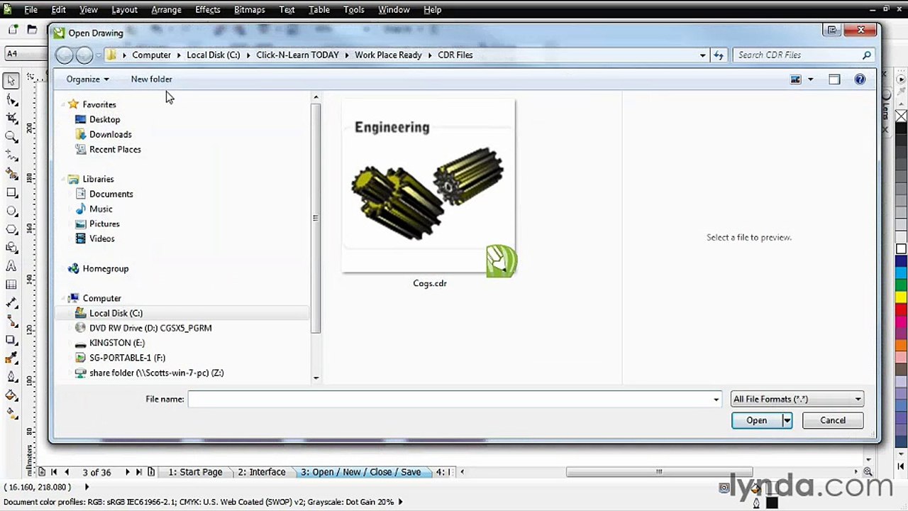Select the Shape edit tool
This screenshot has width=908, height=511.
coord(11,99)
